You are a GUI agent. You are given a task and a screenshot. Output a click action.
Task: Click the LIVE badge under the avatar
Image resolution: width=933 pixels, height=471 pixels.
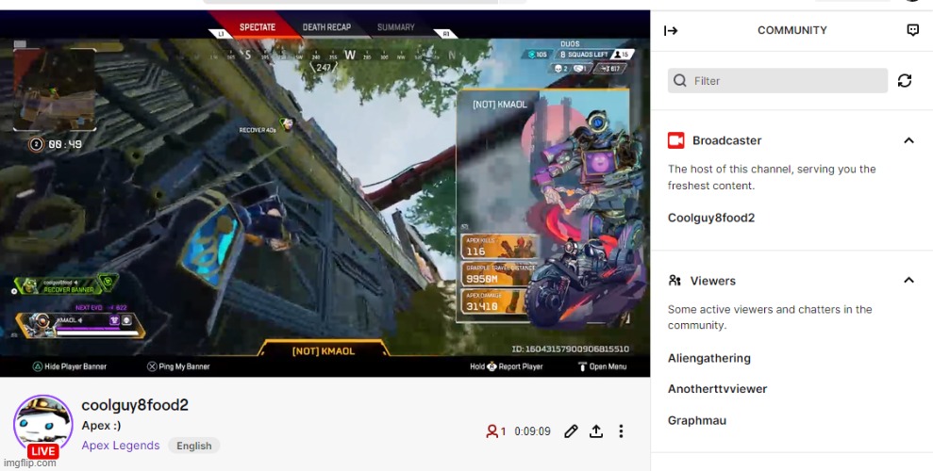pos(42,451)
